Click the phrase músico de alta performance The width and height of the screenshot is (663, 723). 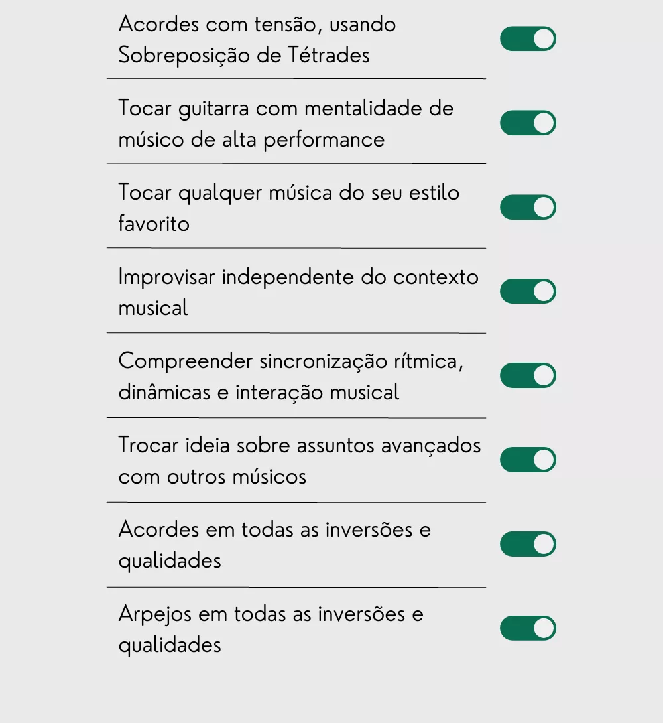click(x=251, y=139)
